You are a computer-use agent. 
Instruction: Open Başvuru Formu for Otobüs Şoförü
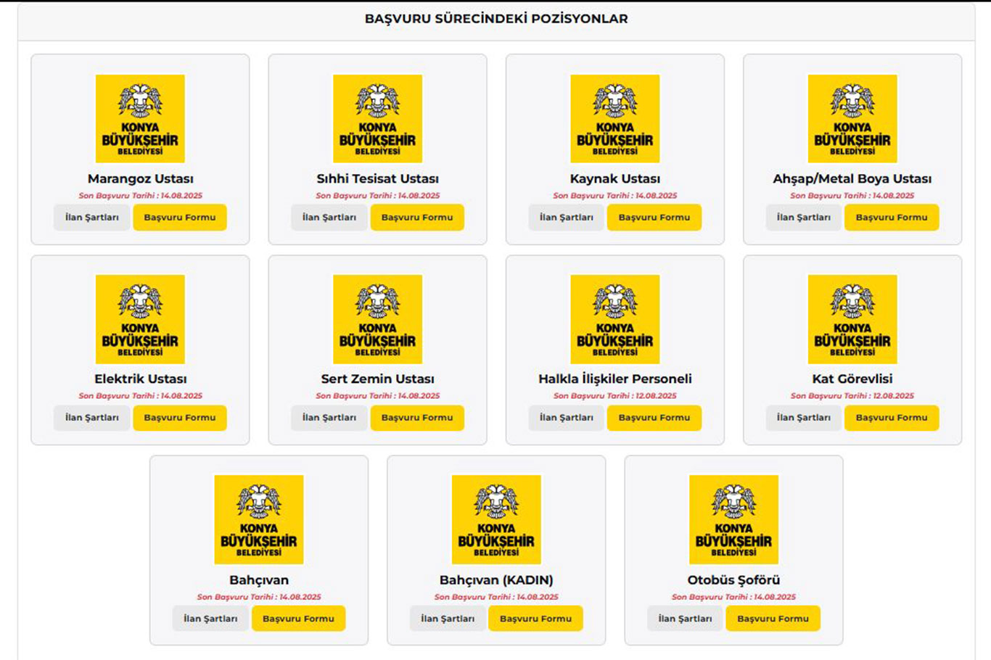pyautogui.click(x=773, y=619)
